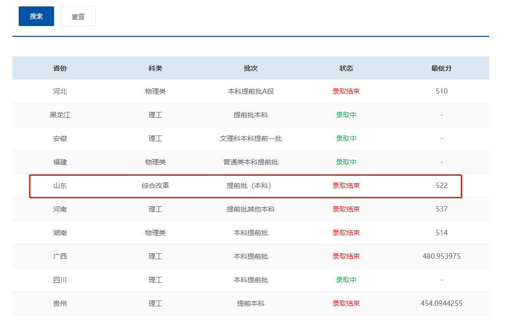Click the 454.0944255 score value

click(442, 303)
